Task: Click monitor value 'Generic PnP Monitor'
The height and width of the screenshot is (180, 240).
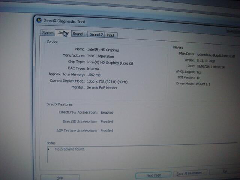Action: pyautogui.click(x=102, y=87)
